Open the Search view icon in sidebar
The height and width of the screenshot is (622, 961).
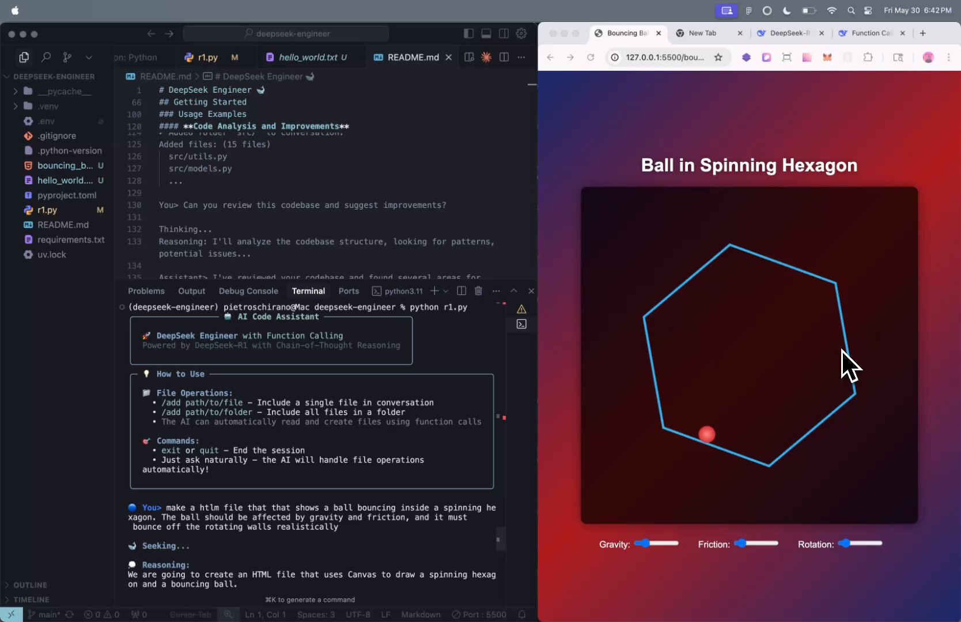coord(46,57)
